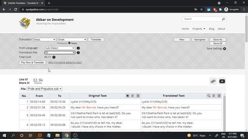Open target language dropdown showing Greek
This screenshot has height=139, width=248.
pyautogui.click(x=72, y=39)
